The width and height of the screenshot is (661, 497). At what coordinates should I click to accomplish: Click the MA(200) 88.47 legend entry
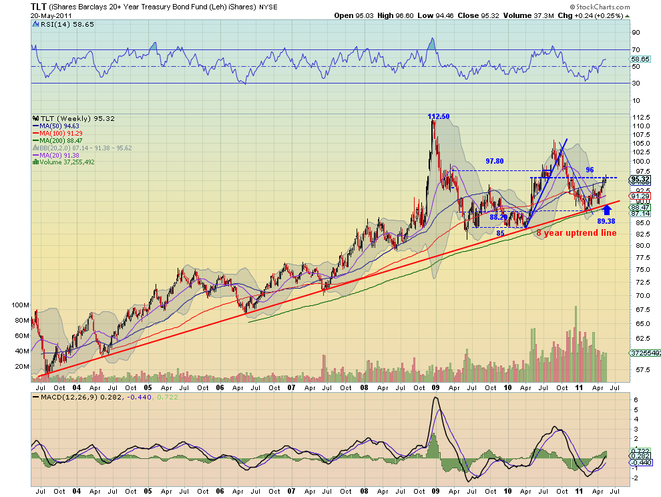pyautogui.click(x=57, y=140)
